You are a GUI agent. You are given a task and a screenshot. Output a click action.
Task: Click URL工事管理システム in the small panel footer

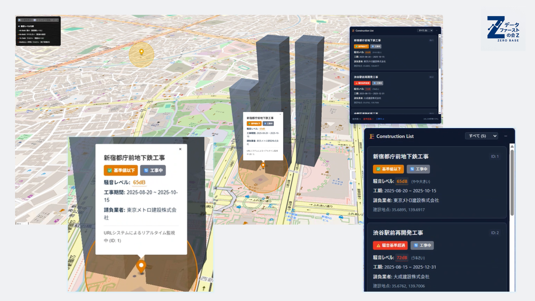point(431,119)
